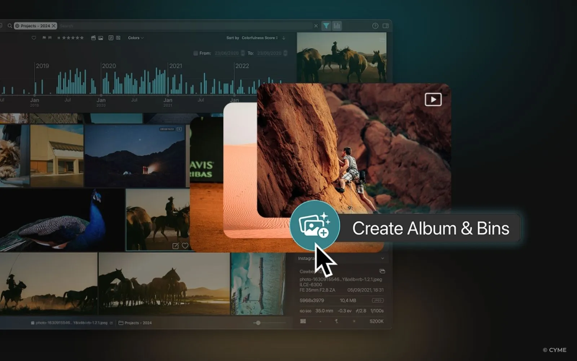Click the flash icon in info panel
The image size is (577, 361).
click(x=336, y=321)
